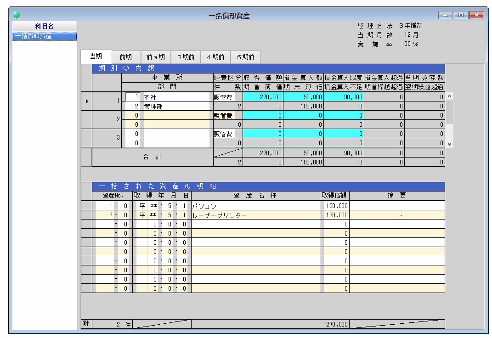Click row 1's cyan 損金算入額 cell showing 90,000

(x=303, y=97)
